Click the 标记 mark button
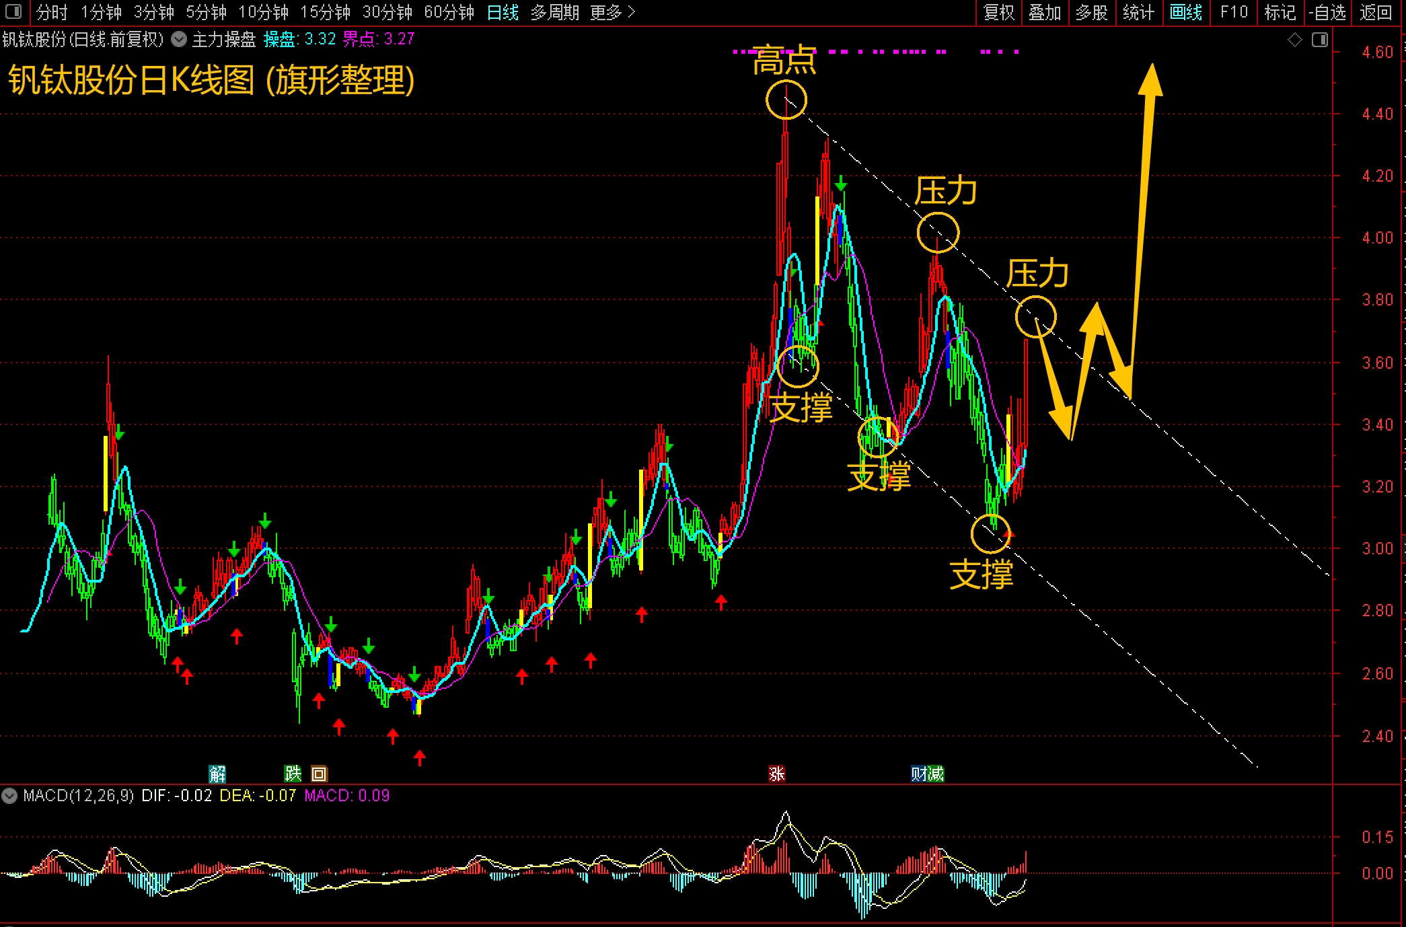The height and width of the screenshot is (927, 1406). point(1280,12)
